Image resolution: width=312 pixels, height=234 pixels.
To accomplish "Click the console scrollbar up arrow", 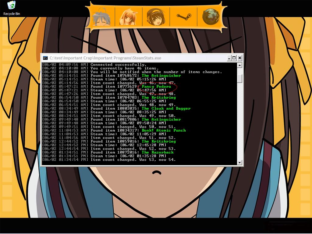I will pos(239,65).
